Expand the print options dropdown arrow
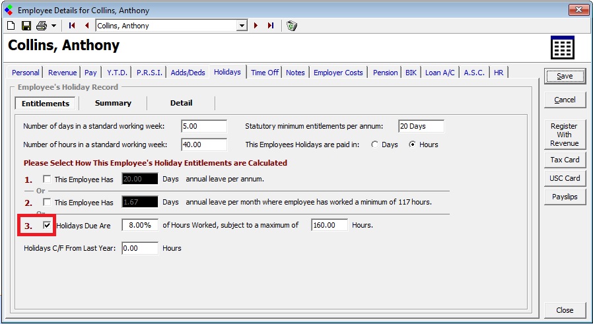This screenshot has height=324, width=593. click(x=53, y=26)
